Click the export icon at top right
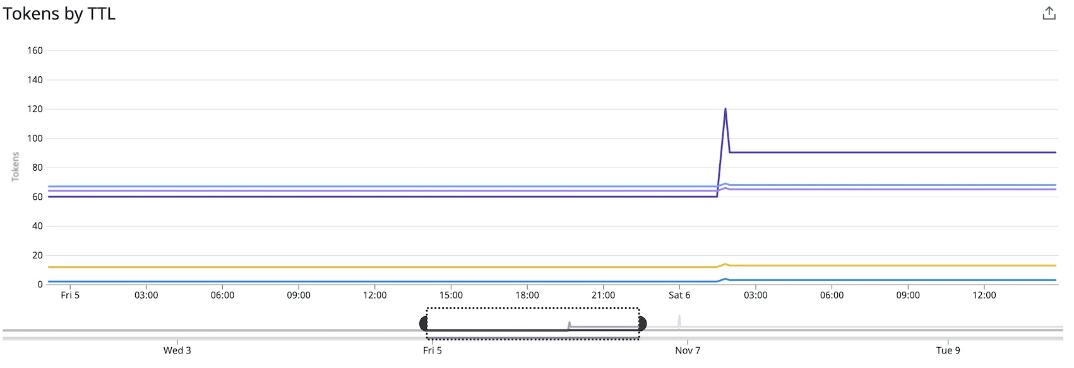 [1049, 13]
